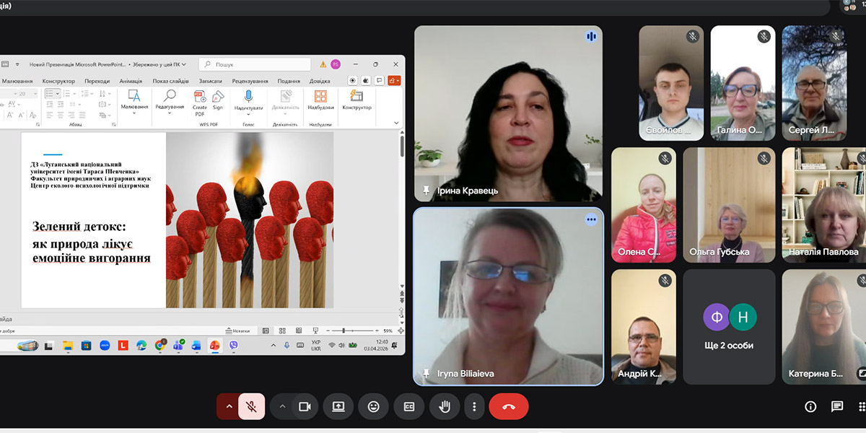The height and width of the screenshot is (433, 866).
Task: Switch to Reading view in status bar
Action: 297,331
